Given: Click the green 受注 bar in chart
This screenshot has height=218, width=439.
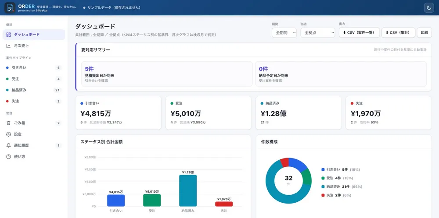Looking at the screenshot, I should coord(152,200).
